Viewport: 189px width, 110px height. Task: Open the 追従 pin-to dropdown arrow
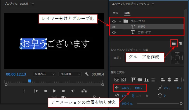[x=166, y=58]
